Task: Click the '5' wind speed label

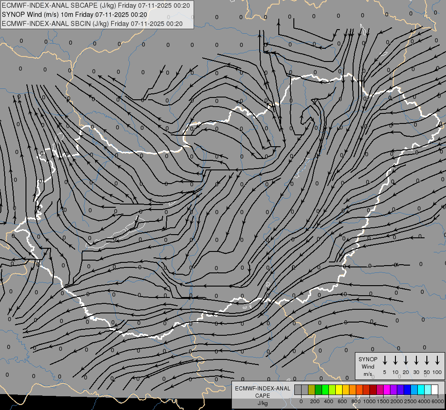Action: pos(384,372)
